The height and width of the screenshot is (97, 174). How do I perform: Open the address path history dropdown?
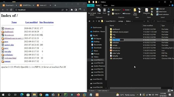tap(144, 21)
